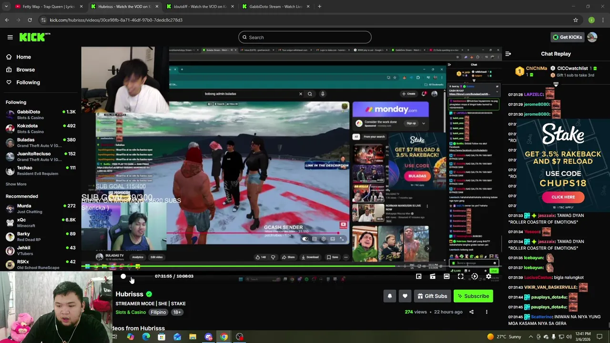Image resolution: width=610 pixels, height=343 pixels.
Task: Open Murda recommended channel
Action: tap(41, 209)
